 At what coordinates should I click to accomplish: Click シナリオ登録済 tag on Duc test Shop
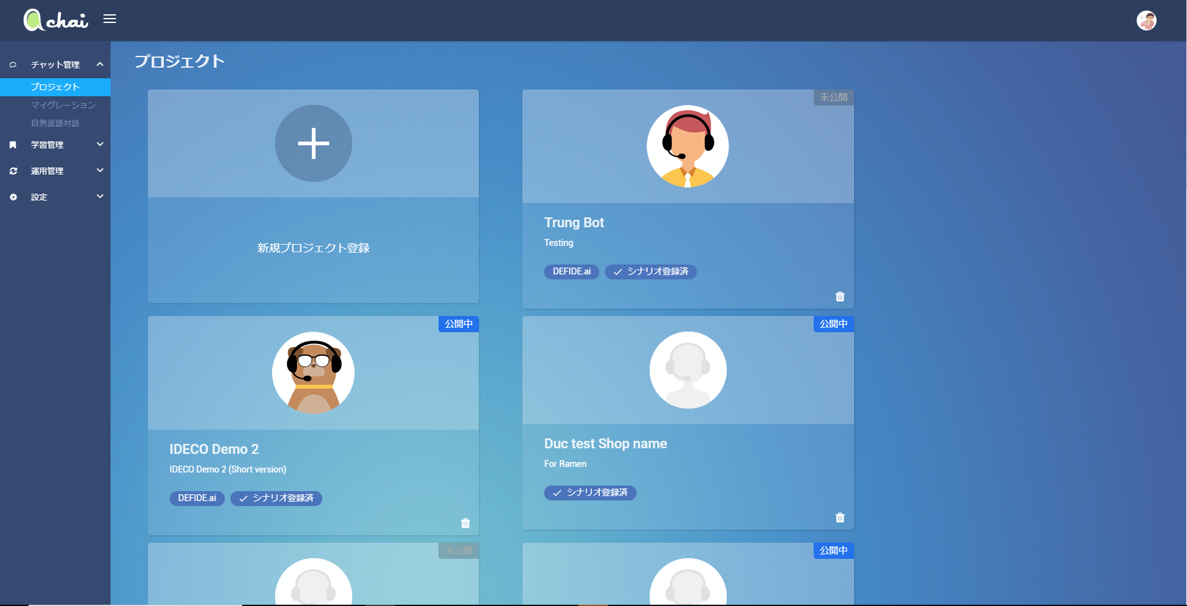pos(590,492)
